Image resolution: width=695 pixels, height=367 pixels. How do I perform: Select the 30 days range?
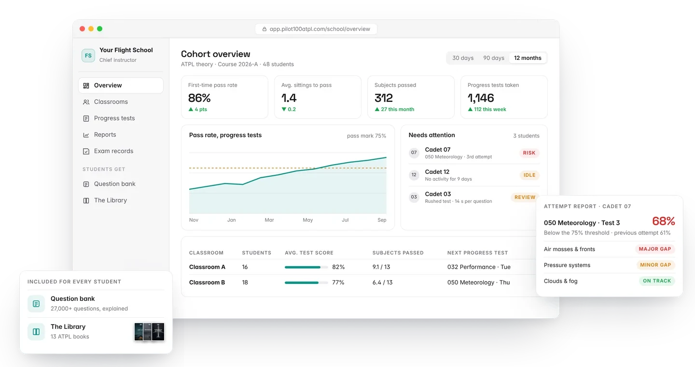click(463, 58)
